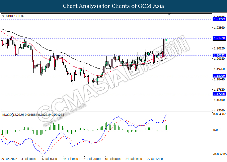Click the 21 Jul 00:00 time label
This screenshot has height=162, width=227.
(x=134, y=159)
